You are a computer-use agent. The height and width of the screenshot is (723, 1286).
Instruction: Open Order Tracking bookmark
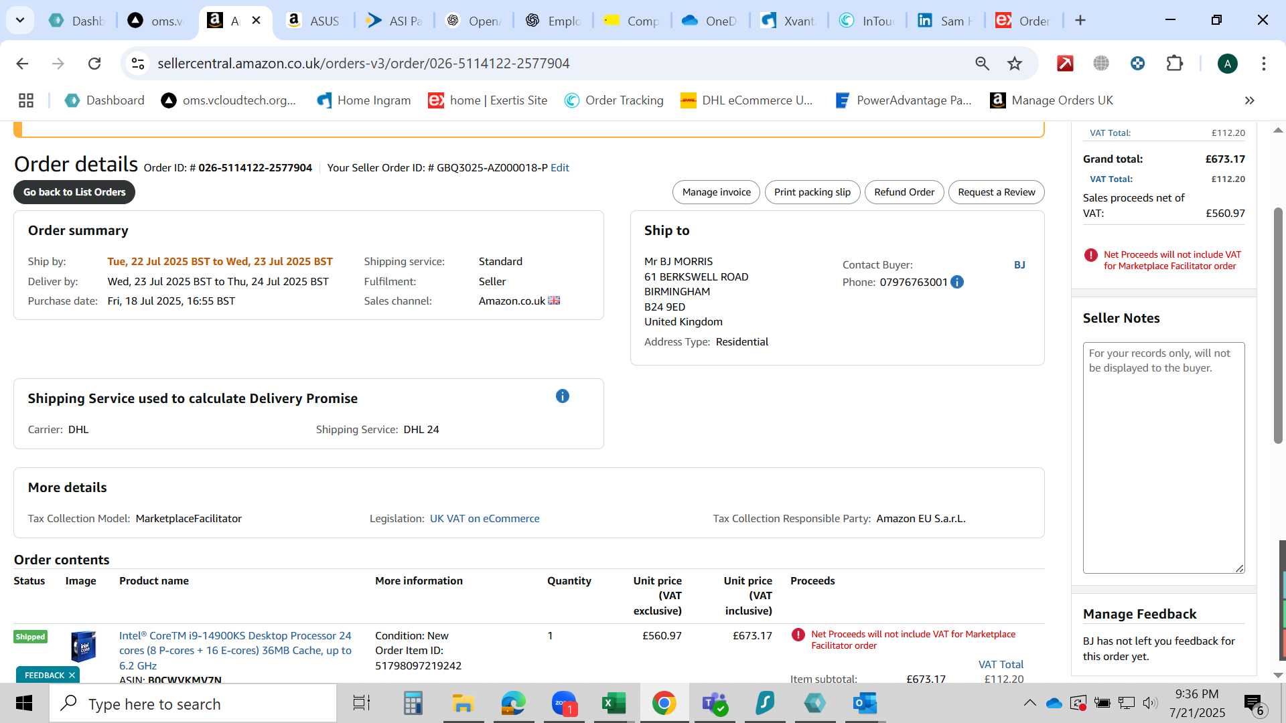tap(614, 100)
